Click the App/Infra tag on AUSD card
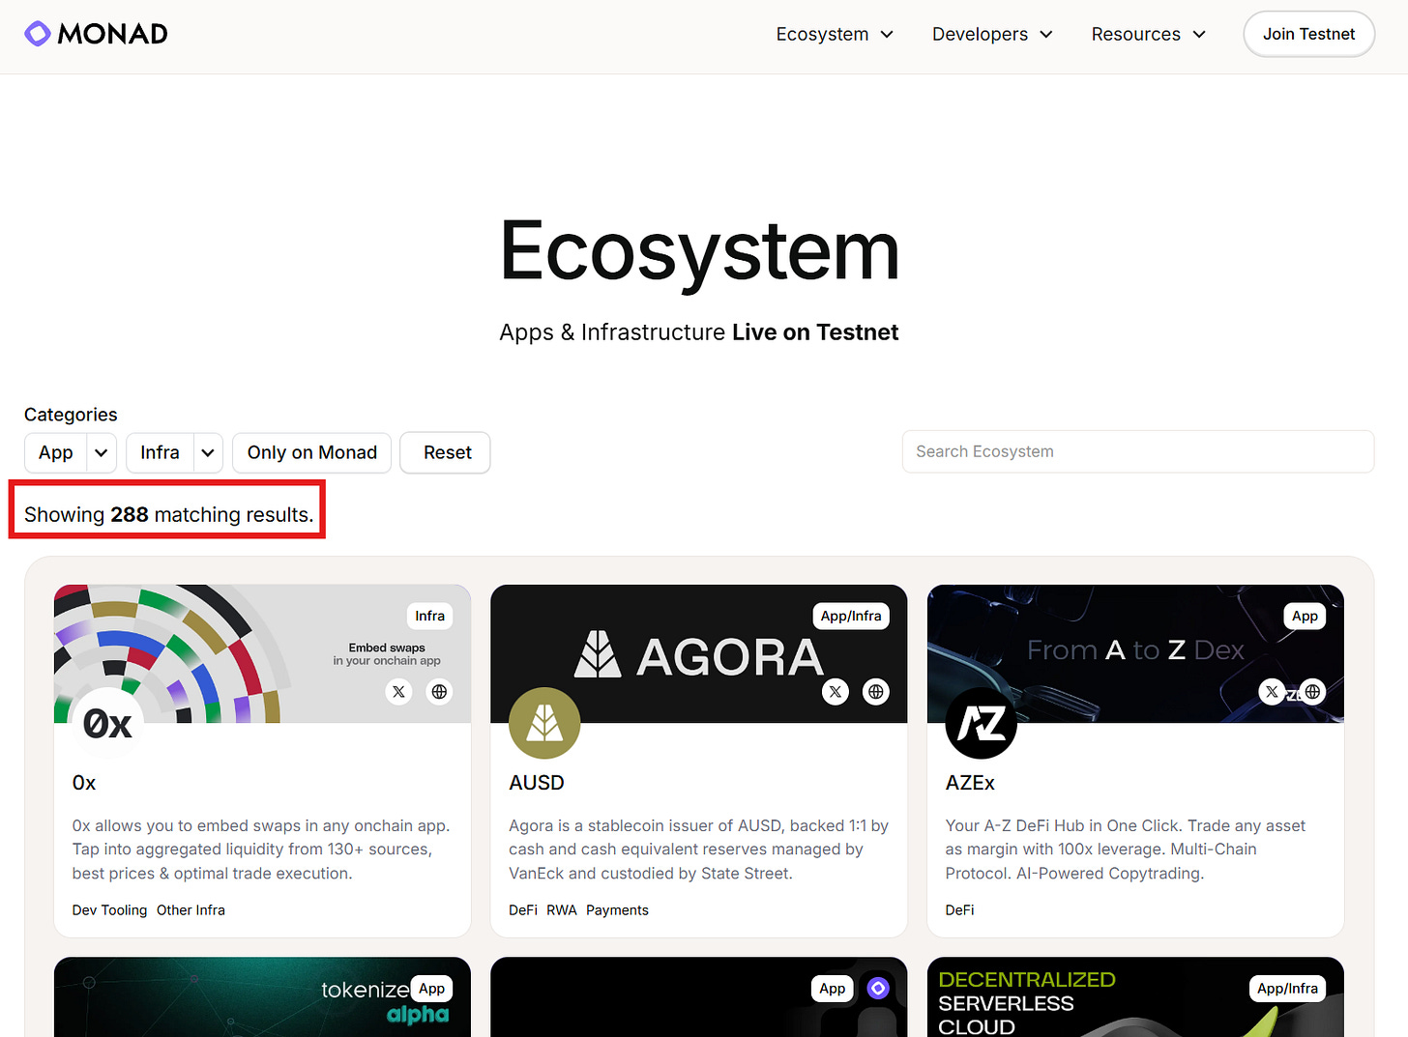 coord(851,616)
